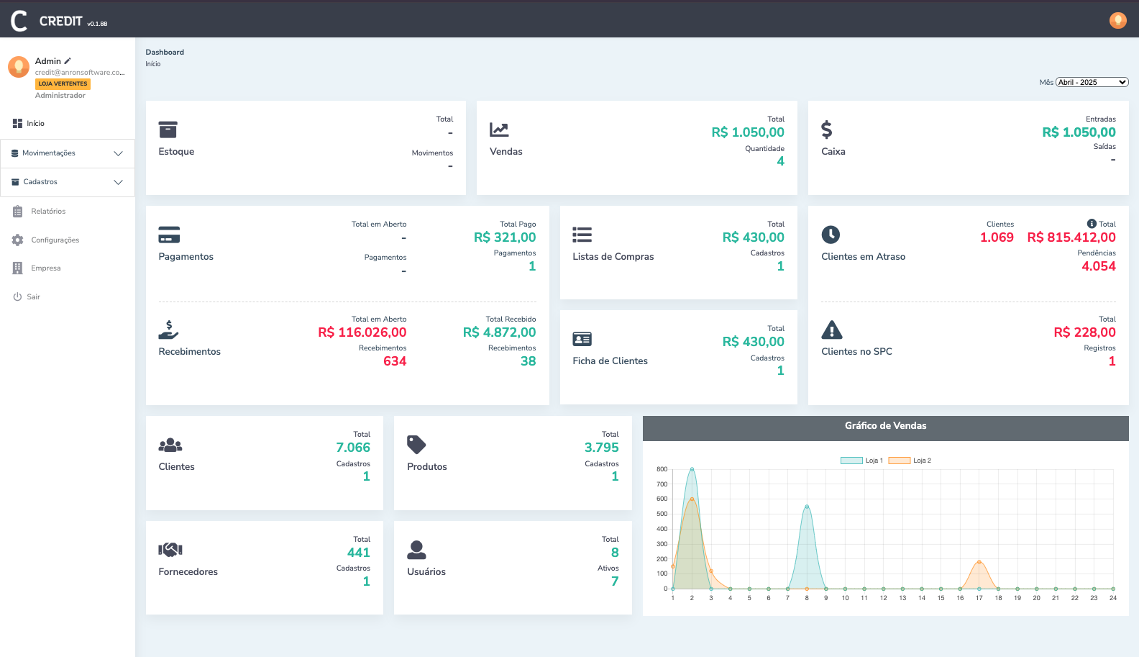1139x657 pixels.
Task: Click the Pagamentos credit card icon
Action: click(169, 235)
